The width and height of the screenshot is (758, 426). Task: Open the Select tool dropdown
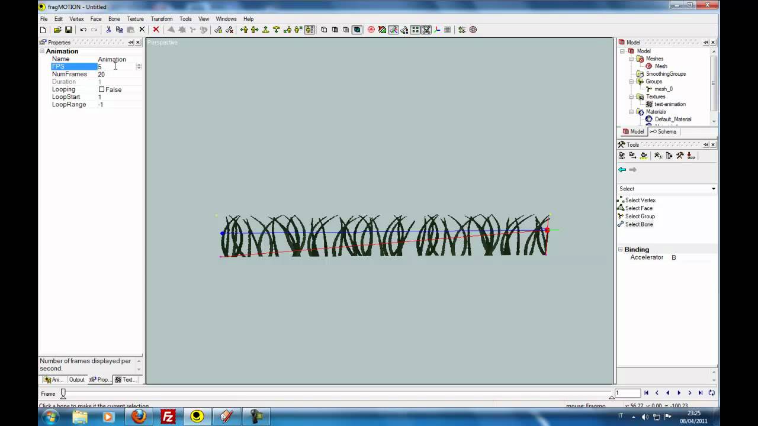pyautogui.click(x=713, y=189)
